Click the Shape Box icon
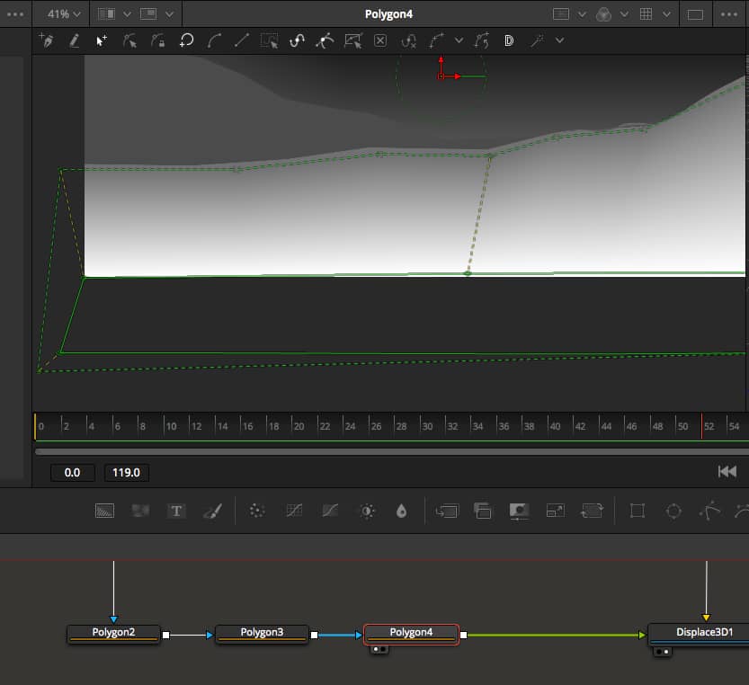This screenshot has height=685, width=749. click(353, 40)
